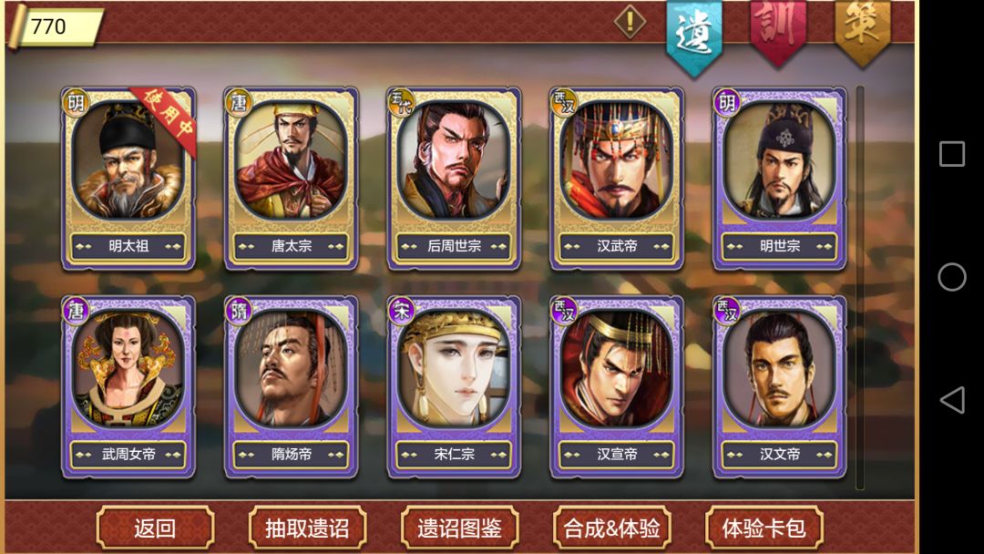Select the 唐太宗 emperor card
This screenshot has height=554, width=984.
tap(292, 179)
